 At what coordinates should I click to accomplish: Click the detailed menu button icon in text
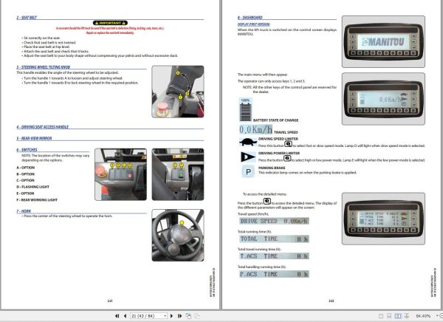[267, 202]
